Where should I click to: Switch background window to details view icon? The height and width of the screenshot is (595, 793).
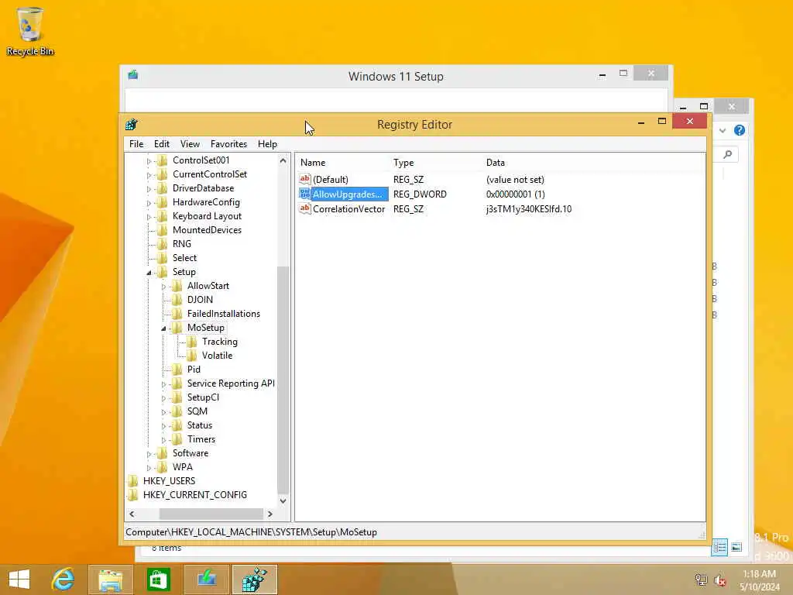[x=719, y=548]
